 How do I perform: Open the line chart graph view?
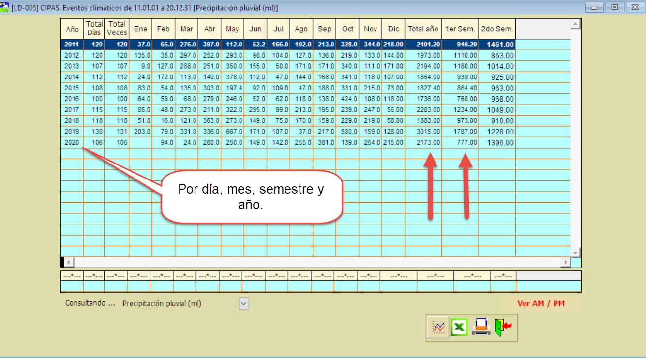(438, 327)
